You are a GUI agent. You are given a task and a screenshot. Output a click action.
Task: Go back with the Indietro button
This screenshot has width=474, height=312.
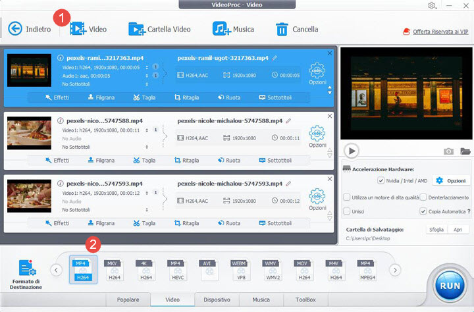[29, 29]
